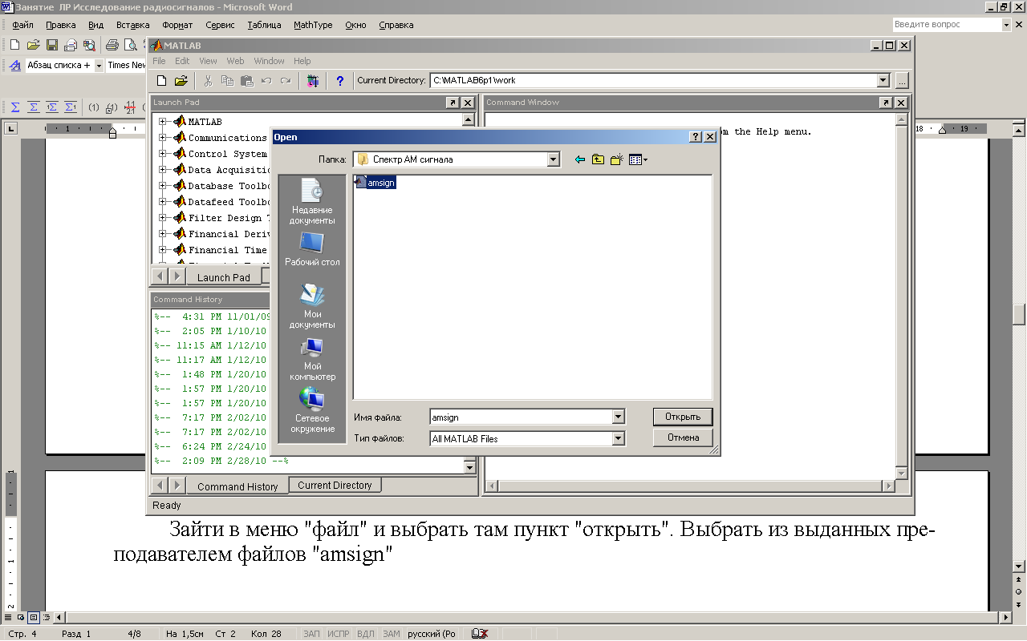Click Word's Open folder toolbar icon

coord(33,45)
